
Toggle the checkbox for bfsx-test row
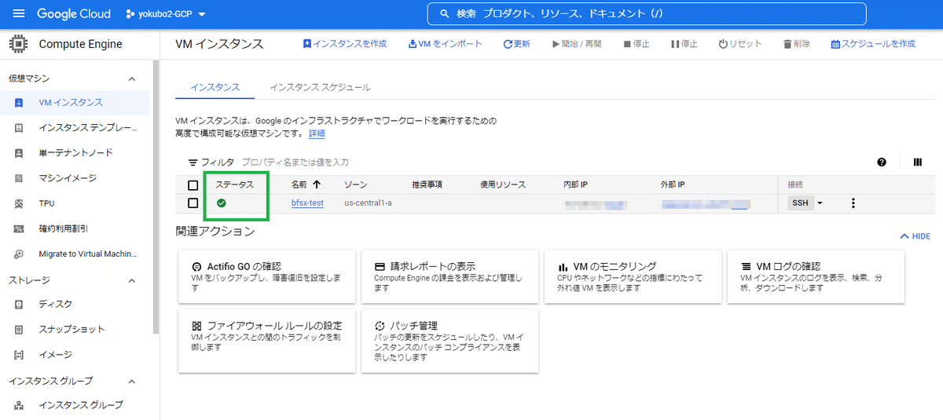pyautogui.click(x=193, y=203)
